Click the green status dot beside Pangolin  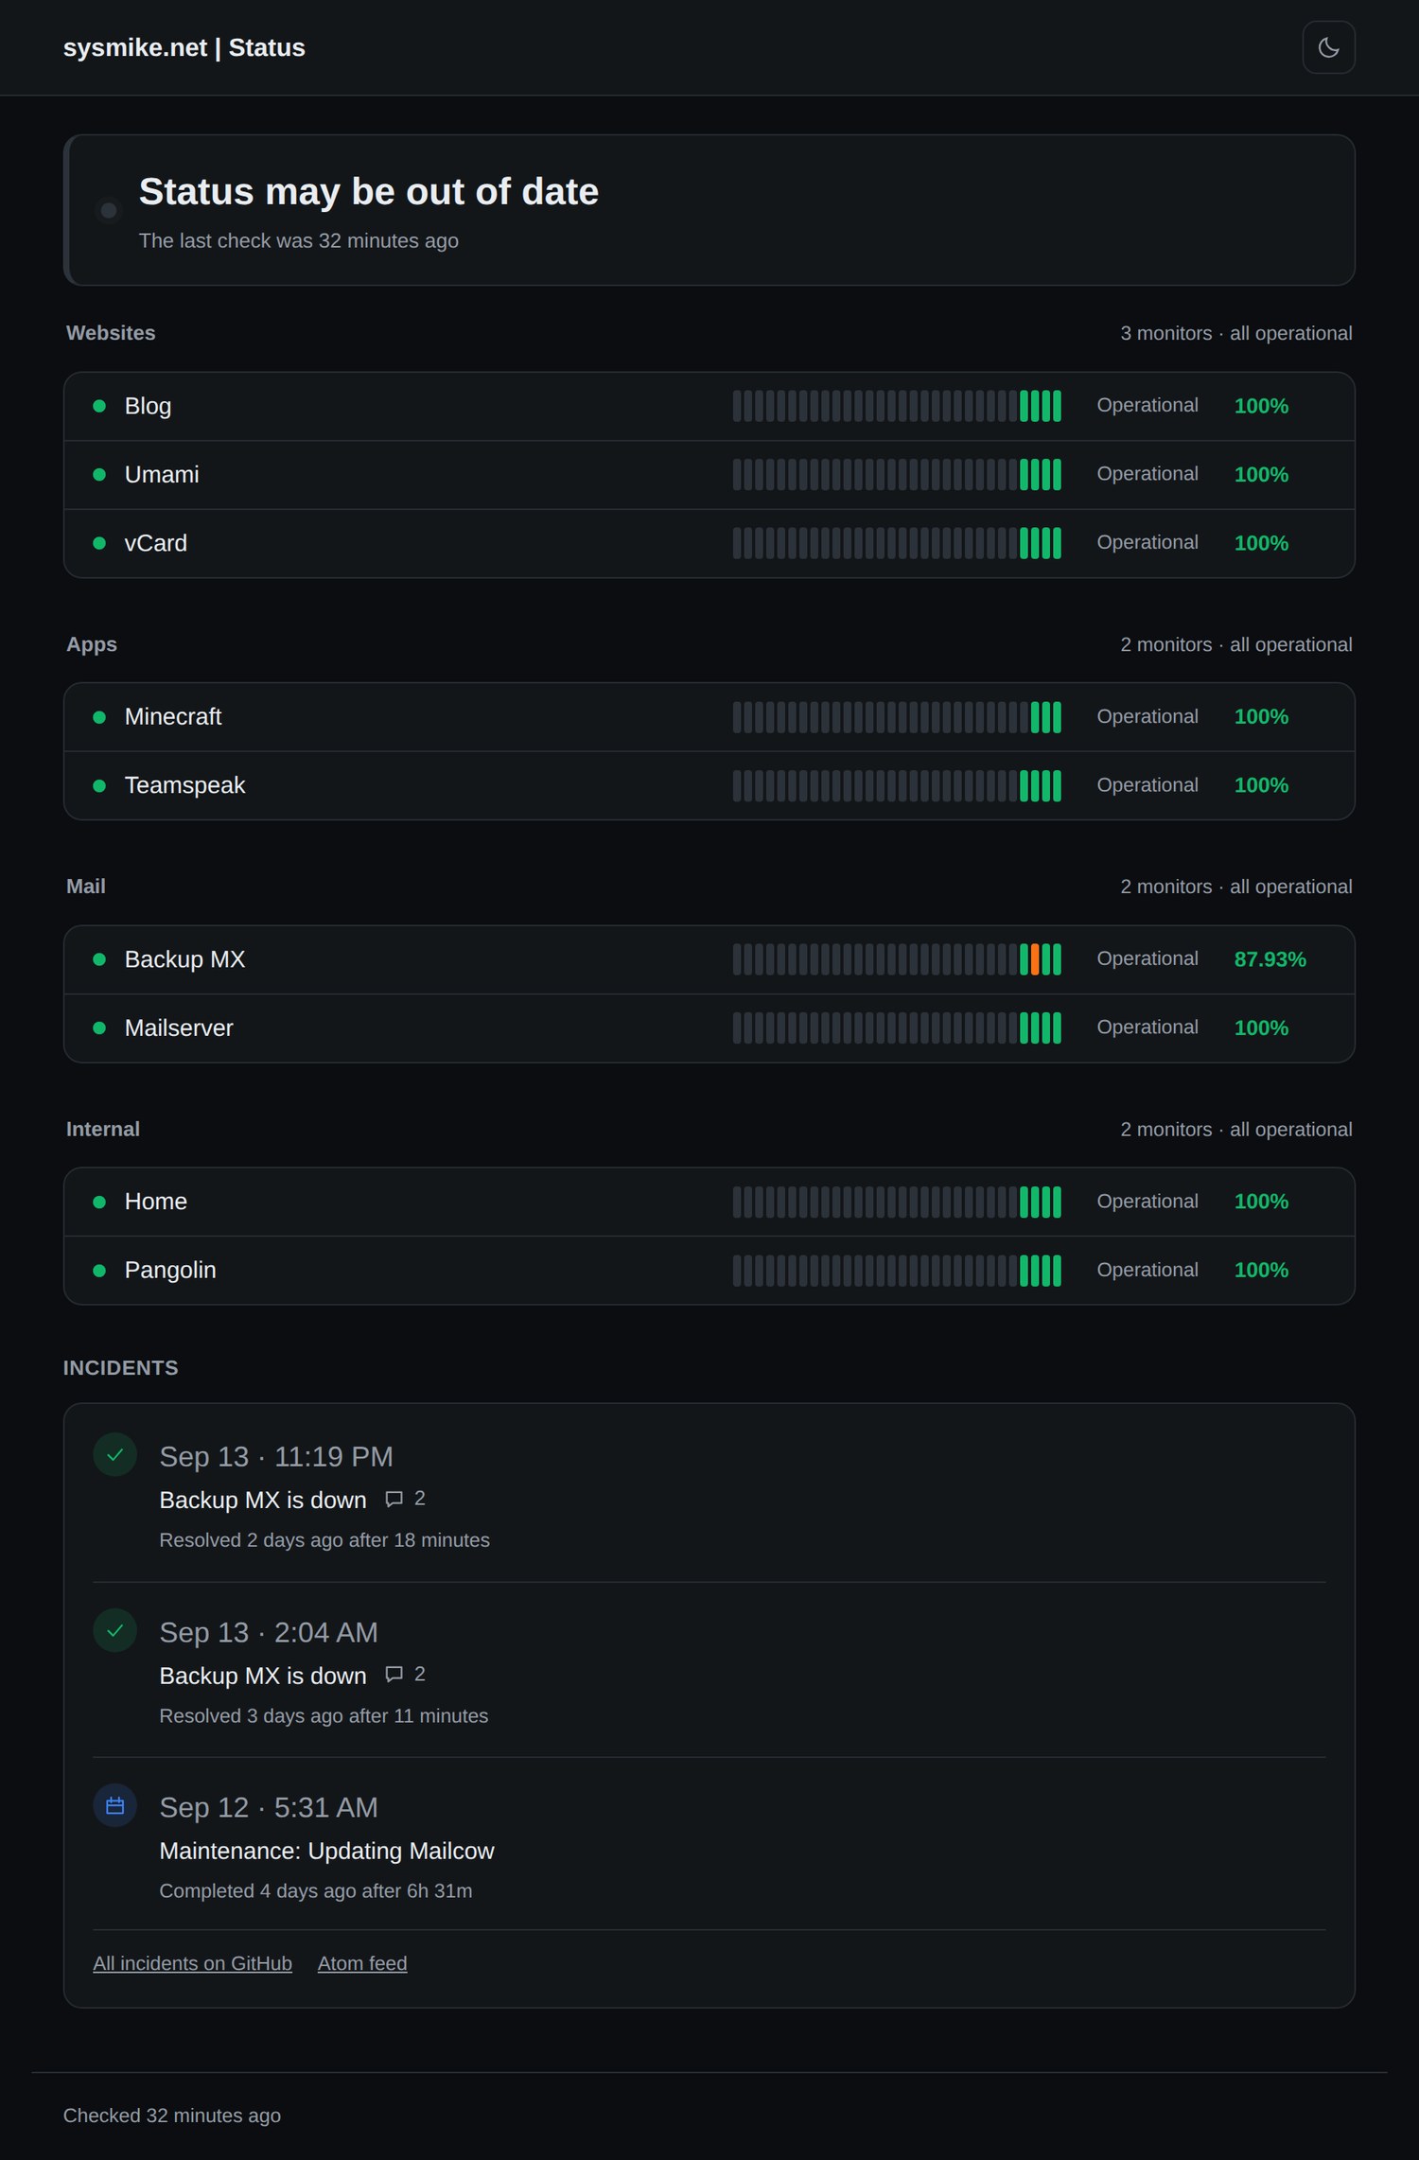click(x=99, y=1271)
